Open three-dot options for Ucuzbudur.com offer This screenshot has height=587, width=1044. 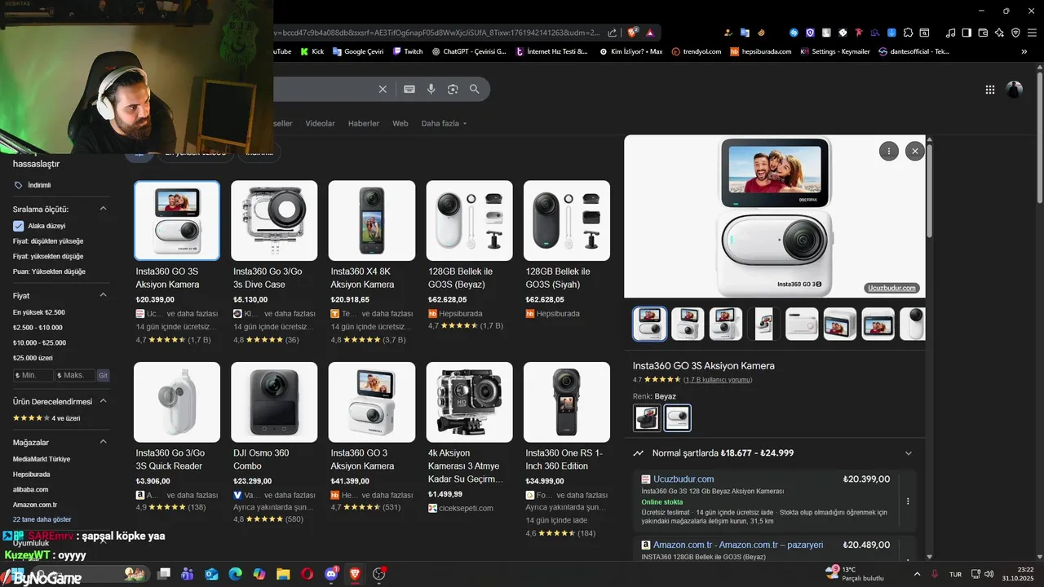(908, 501)
